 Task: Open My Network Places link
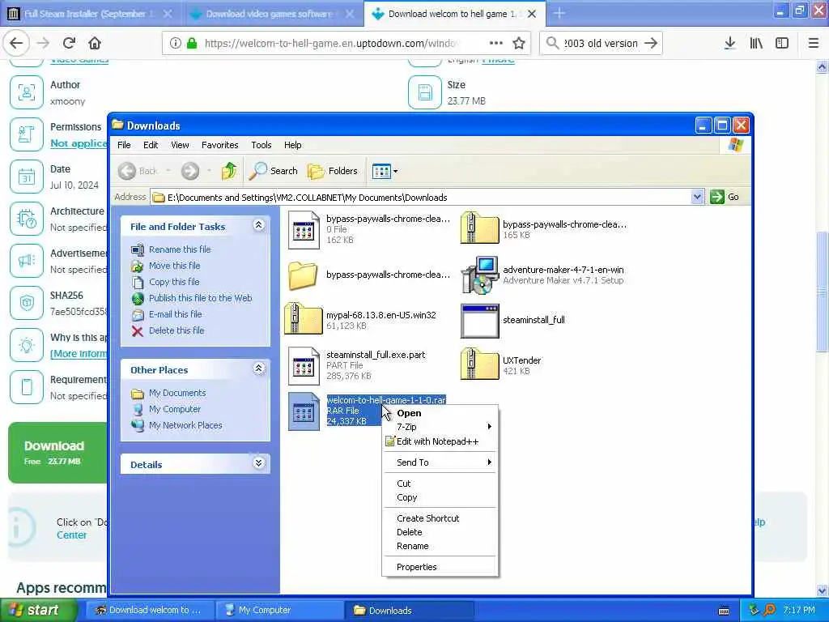(x=185, y=425)
